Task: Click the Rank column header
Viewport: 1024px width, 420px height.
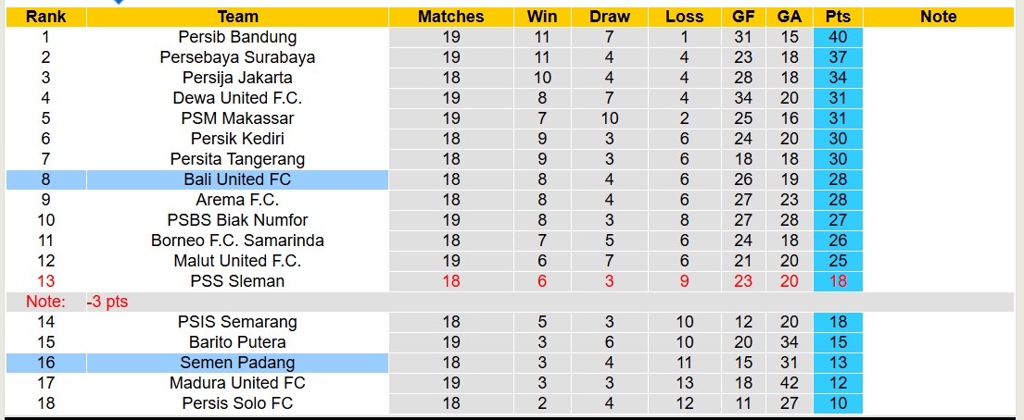Action: coord(45,17)
